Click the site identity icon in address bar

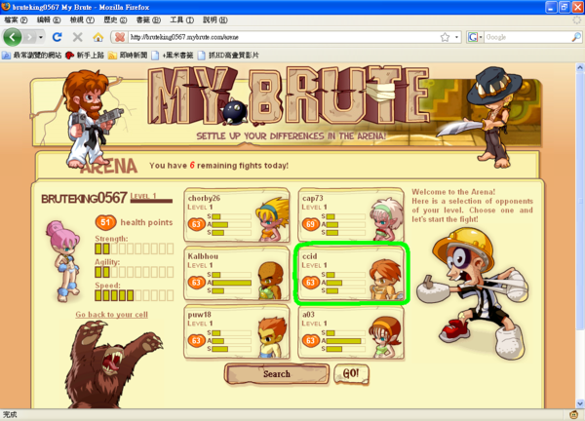120,37
